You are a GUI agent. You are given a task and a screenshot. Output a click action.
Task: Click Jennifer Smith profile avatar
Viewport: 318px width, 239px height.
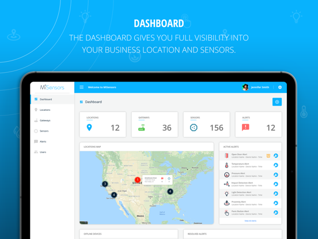(x=245, y=87)
